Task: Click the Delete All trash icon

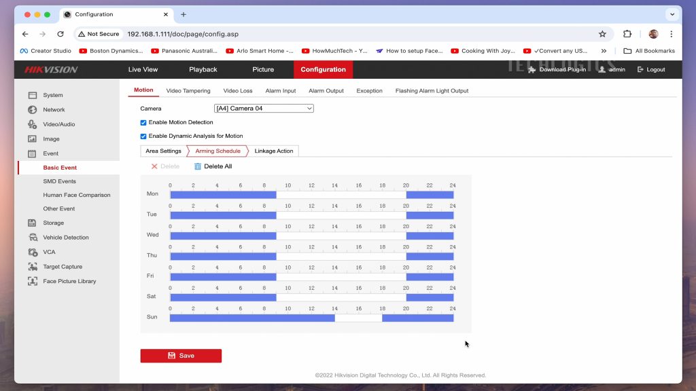Action: coord(198,166)
